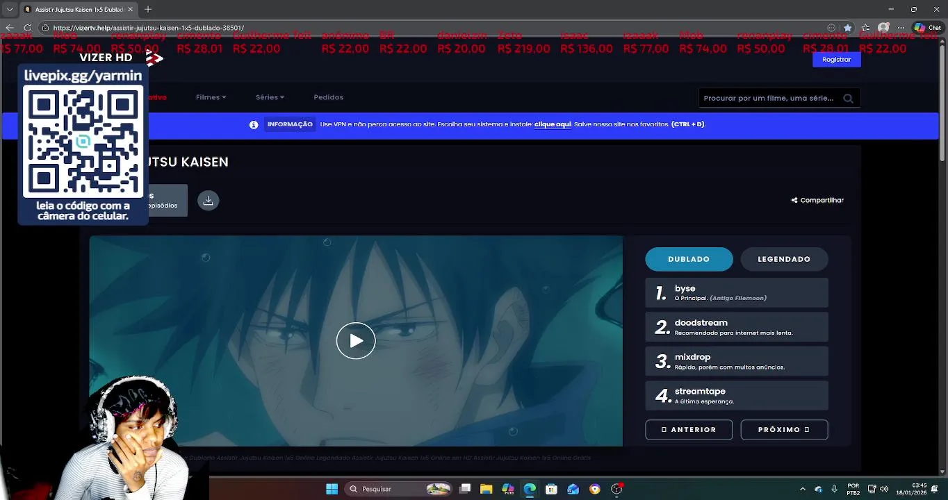Click the POR PTB2 language indicator
Image resolution: width=948 pixels, height=500 pixels.
click(x=853, y=489)
